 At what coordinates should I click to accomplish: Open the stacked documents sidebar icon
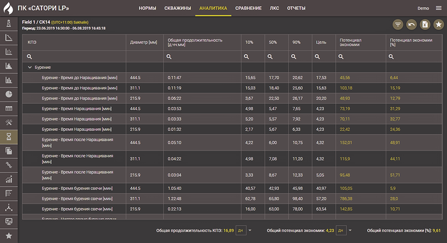pyautogui.click(x=9, y=151)
